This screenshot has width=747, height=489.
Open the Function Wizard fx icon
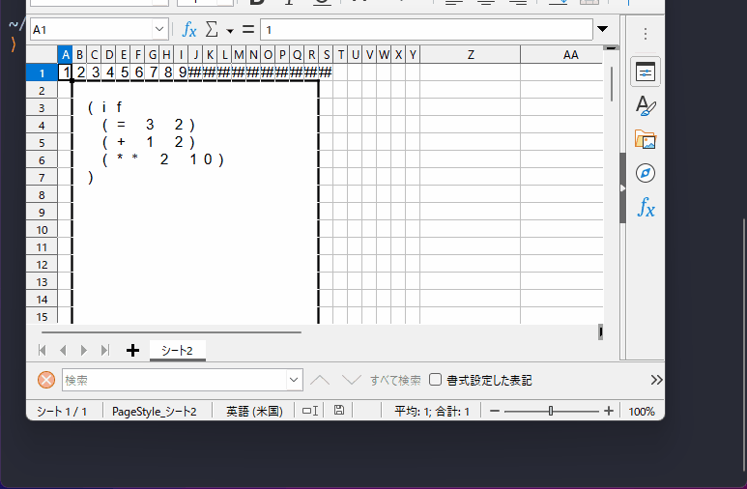pyautogui.click(x=189, y=30)
